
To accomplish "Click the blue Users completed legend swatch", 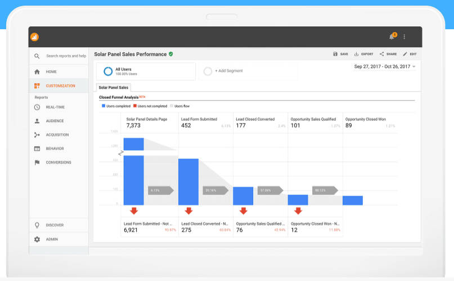I will coord(104,106).
